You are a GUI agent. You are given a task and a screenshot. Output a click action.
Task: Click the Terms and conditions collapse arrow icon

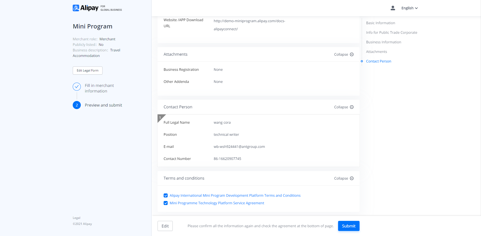click(352, 178)
